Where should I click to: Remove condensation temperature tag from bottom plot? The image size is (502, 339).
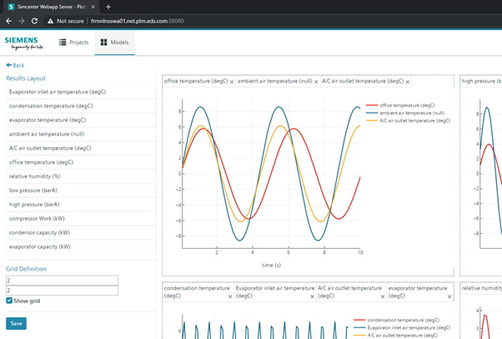click(230, 296)
